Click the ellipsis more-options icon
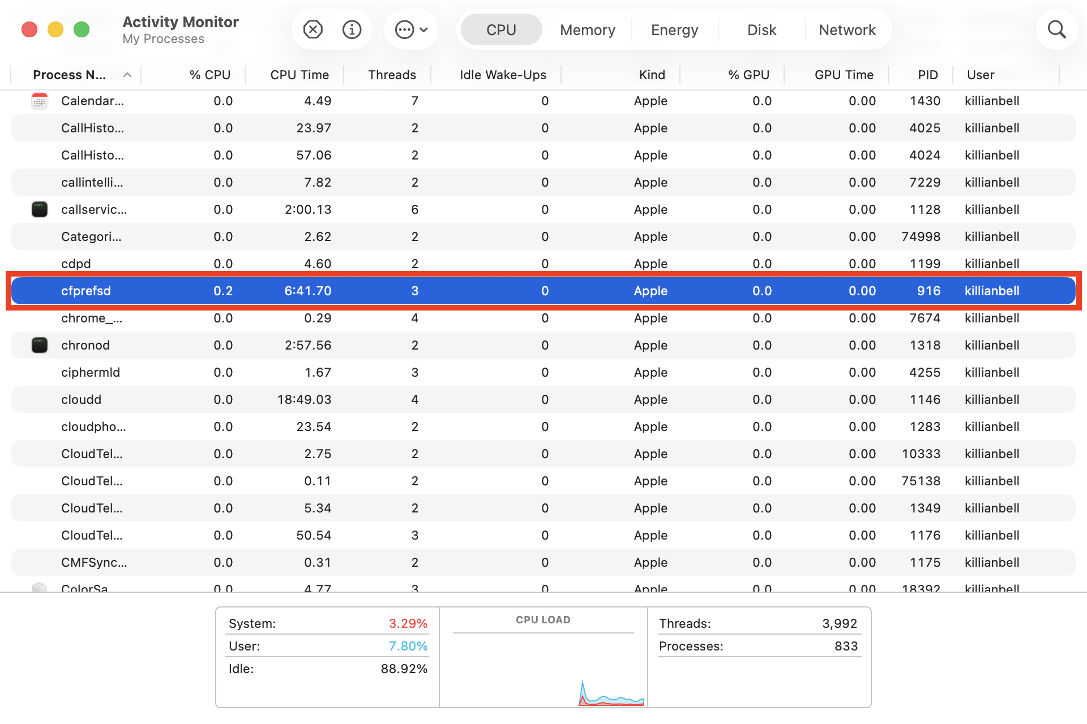 point(404,29)
